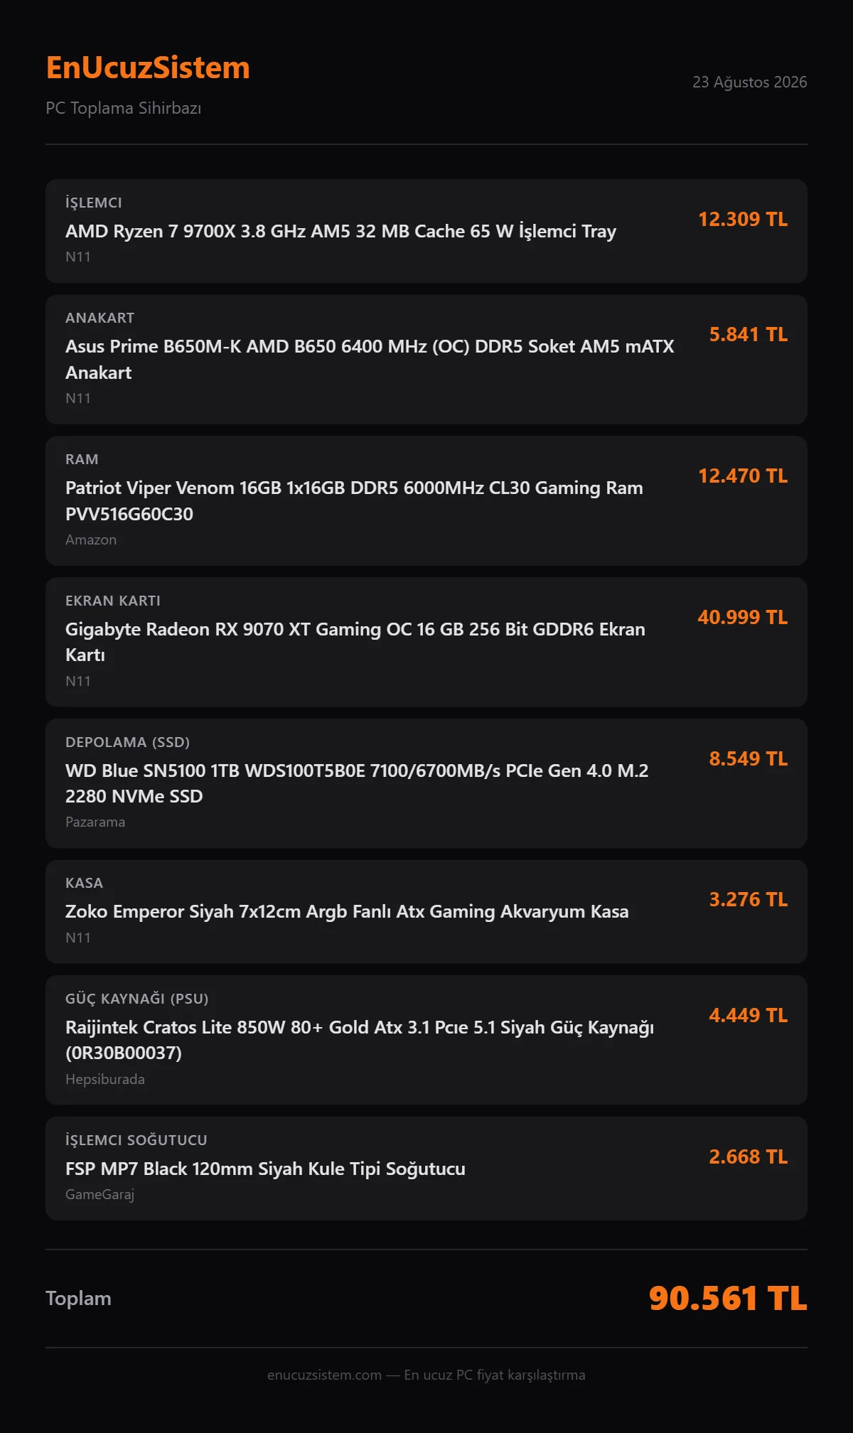853x1433 pixels.
Task: Open the enucuzsistem.com footer link
Action: click(x=324, y=1375)
